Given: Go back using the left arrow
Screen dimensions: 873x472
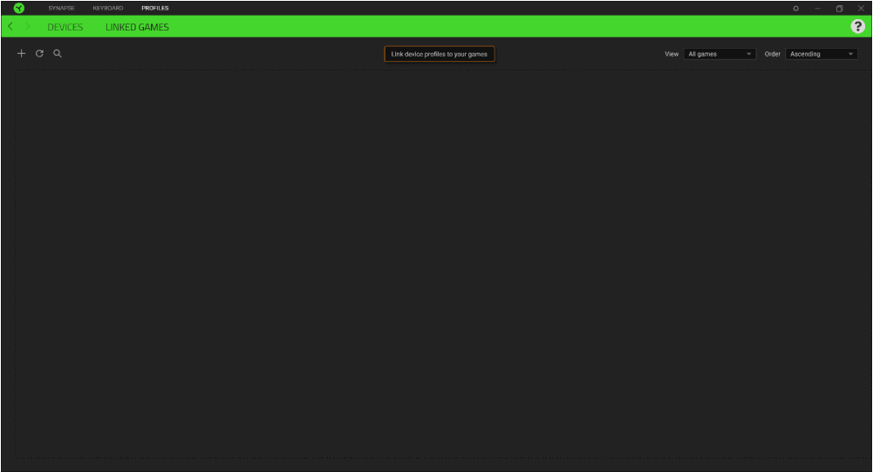Looking at the screenshot, I should [10, 27].
